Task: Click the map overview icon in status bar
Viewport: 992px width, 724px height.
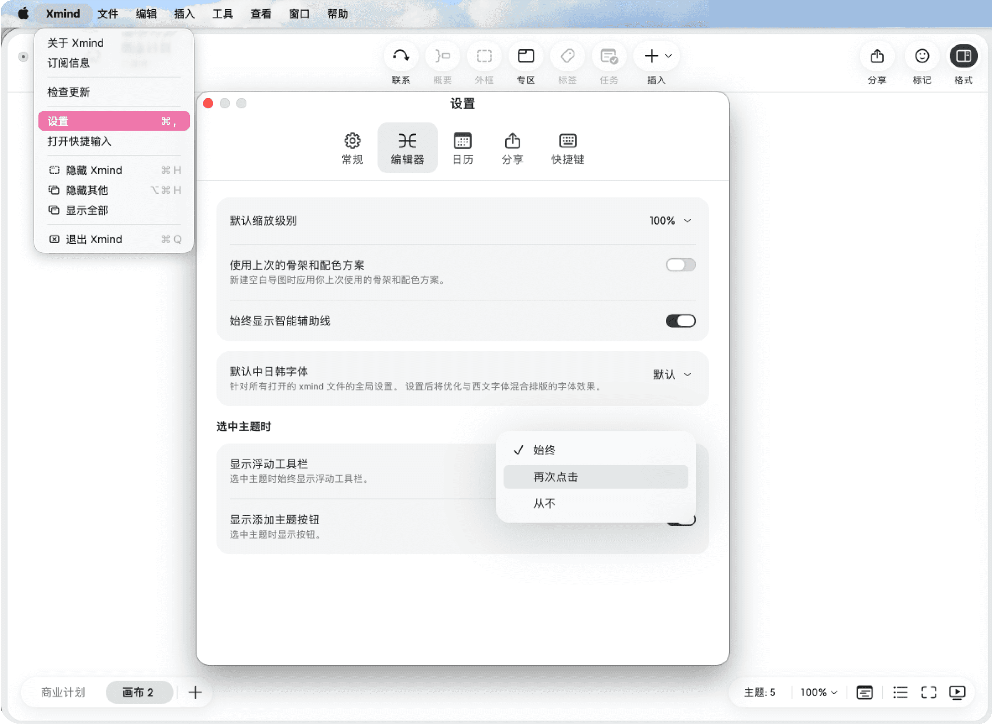Action: (x=865, y=692)
